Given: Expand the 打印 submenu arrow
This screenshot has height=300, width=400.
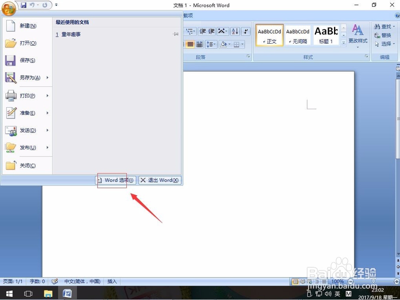Looking at the screenshot, I should pyautogui.click(x=48, y=96).
